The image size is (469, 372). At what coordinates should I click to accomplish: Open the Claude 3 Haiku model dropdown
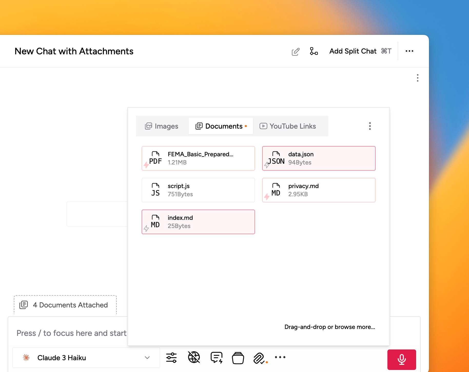tap(86, 357)
